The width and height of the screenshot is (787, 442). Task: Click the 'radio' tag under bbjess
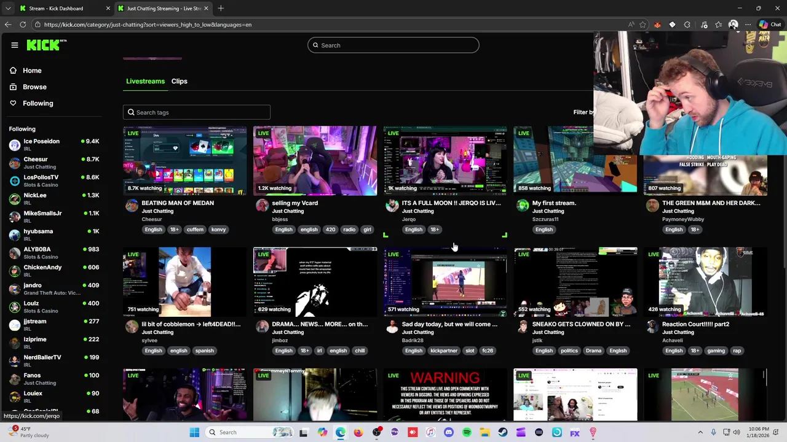(349, 230)
